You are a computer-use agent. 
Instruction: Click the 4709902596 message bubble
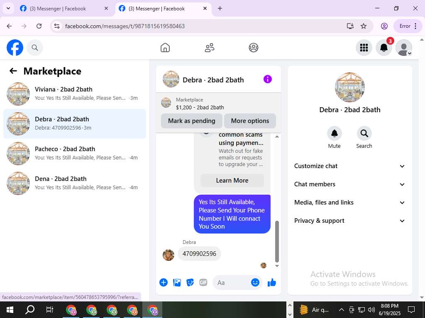(x=199, y=254)
